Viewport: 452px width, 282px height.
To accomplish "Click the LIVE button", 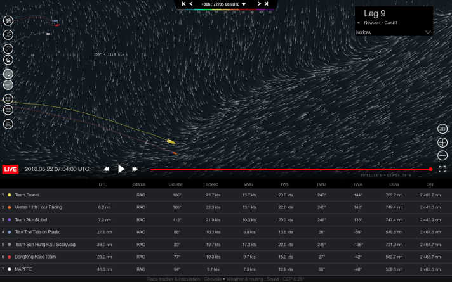I will [x=11, y=169].
